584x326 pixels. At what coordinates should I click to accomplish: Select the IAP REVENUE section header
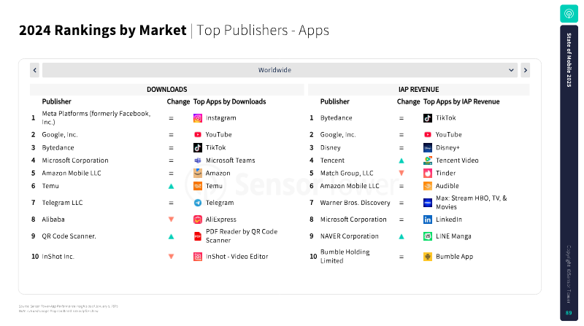(x=418, y=89)
